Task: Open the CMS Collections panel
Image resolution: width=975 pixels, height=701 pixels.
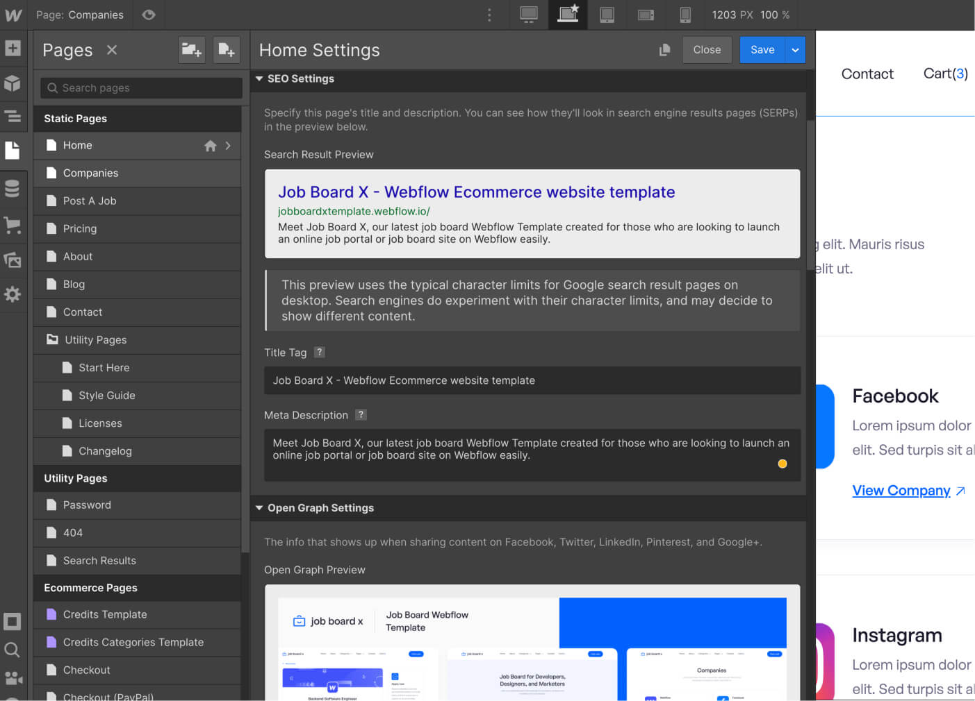Action: coord(13,187)
